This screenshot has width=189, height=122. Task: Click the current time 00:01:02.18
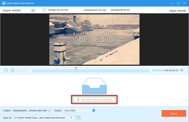[x=159, y=70]
